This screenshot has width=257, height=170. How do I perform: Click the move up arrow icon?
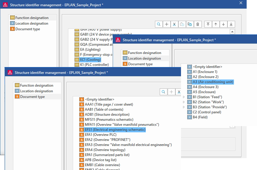[x=216, y=24]
